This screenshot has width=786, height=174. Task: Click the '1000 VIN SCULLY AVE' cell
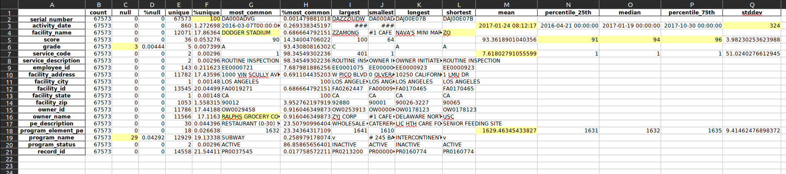click(251, 75)
